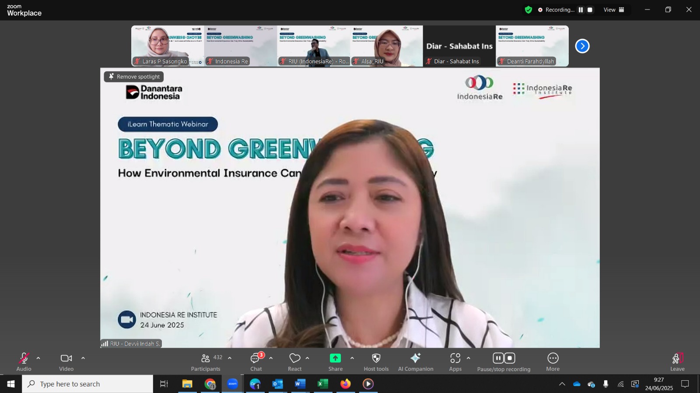This screenshot has width=700, height=393.
Task: Open the View layout menu
Action: tap(614, 10)
